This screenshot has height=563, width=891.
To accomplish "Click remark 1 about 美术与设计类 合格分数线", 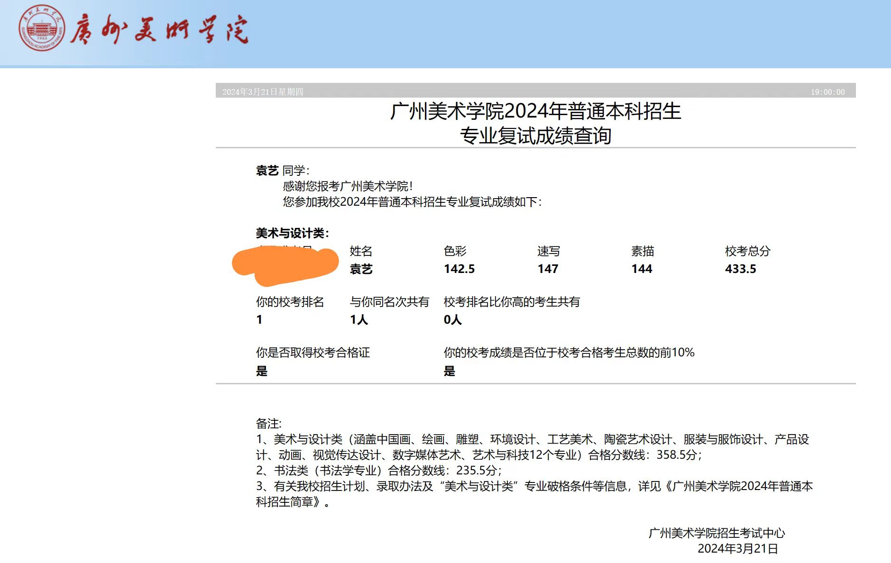I will (533, 447).
